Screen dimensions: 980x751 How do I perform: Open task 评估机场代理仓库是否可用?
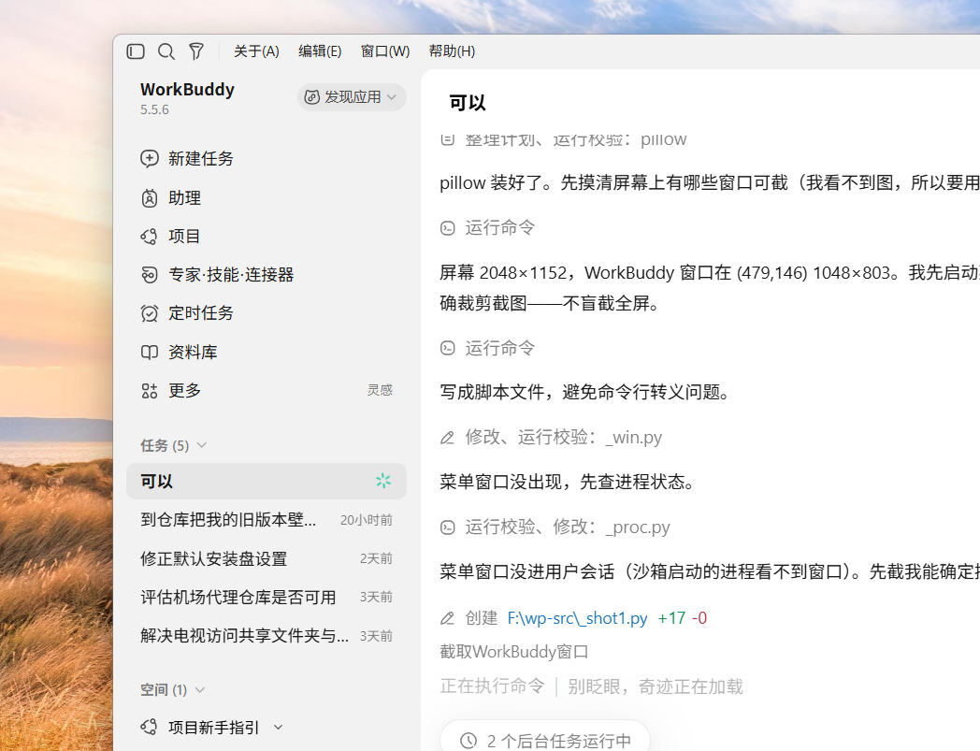pos(267,598)
